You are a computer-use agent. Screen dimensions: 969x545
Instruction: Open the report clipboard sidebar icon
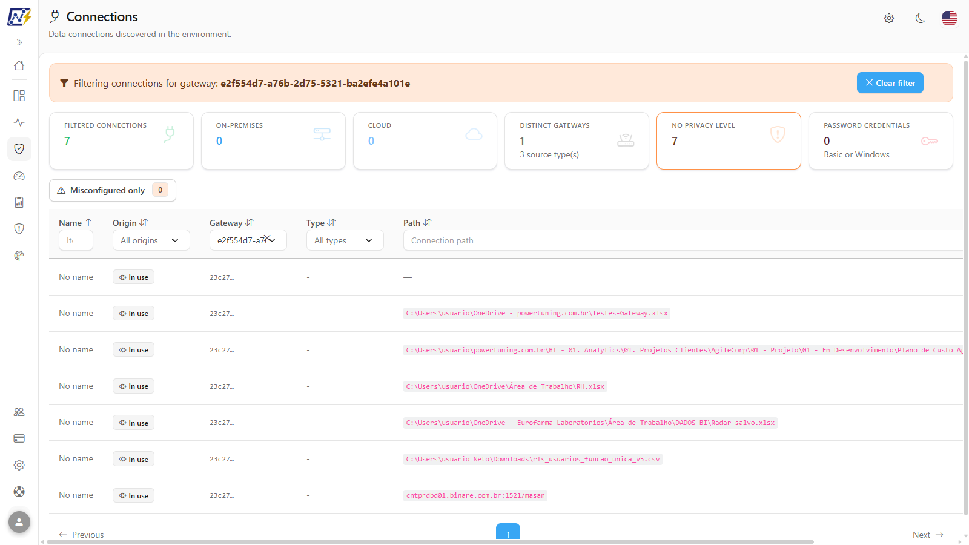[x=19, y=202]
